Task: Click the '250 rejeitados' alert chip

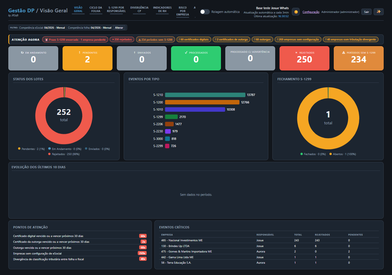Action: point(122,40)
